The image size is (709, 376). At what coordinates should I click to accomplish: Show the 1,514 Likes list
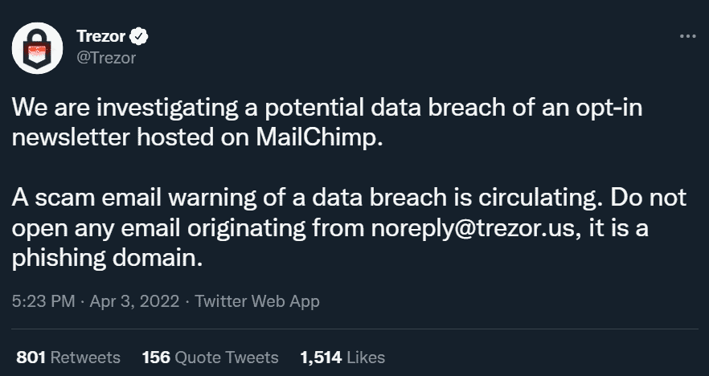(342, 358)
